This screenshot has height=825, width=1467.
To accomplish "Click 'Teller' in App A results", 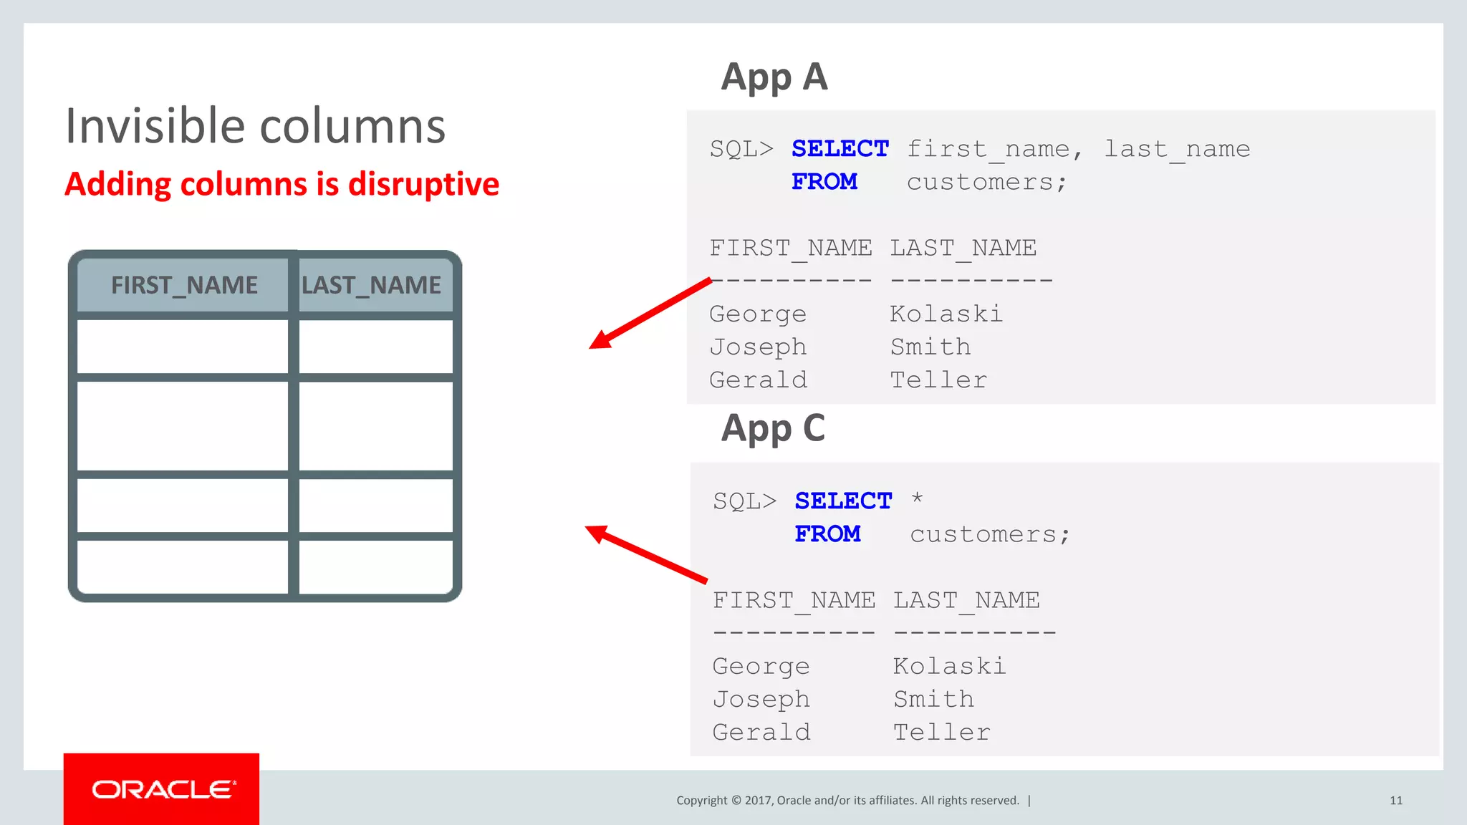I will (938, 380).
